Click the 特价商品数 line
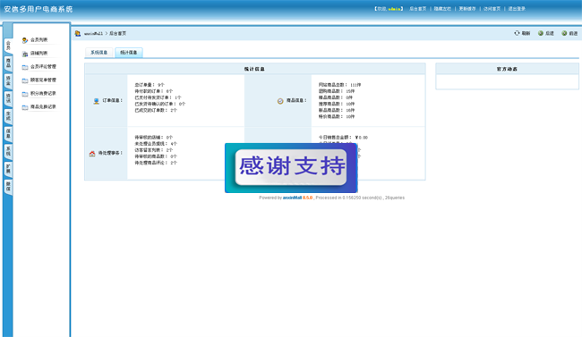The width and height of the screenshot is (582, 337). point(337,116)
